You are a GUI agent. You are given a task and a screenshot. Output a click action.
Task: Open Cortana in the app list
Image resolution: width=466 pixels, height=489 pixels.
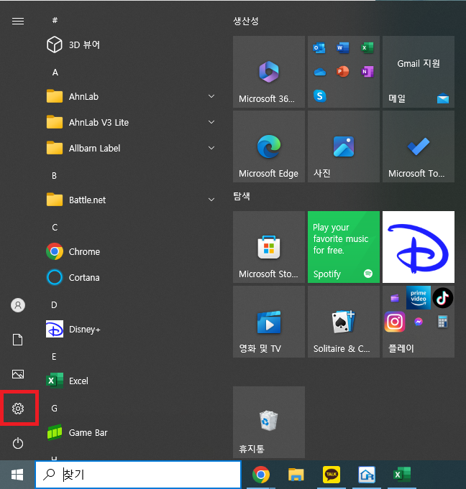[129, 277]
